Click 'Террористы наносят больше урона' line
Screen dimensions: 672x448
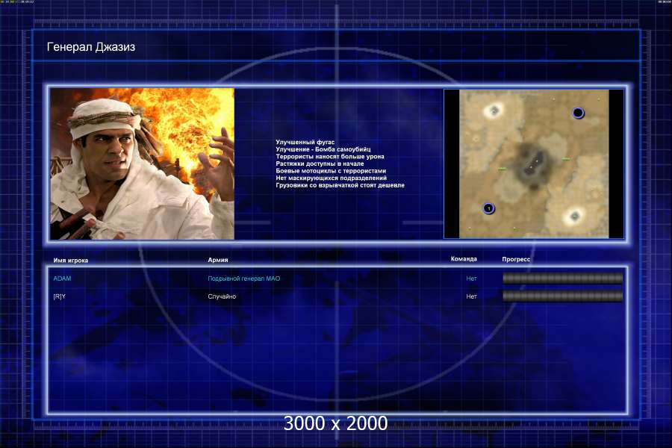coord(330,157)
